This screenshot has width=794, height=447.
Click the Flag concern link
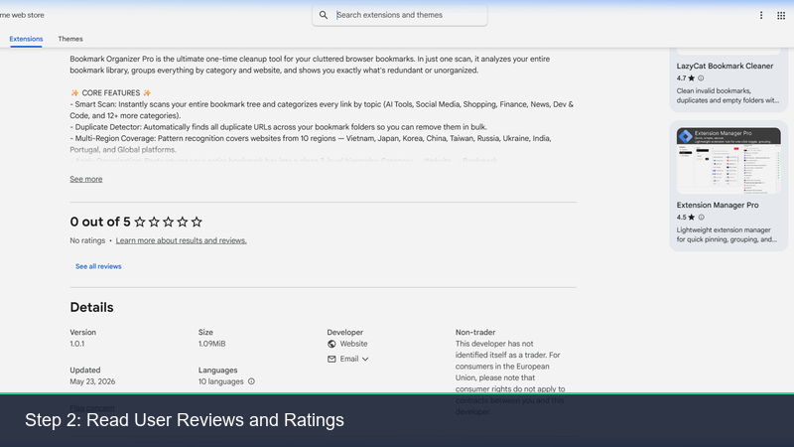point(92,408)
